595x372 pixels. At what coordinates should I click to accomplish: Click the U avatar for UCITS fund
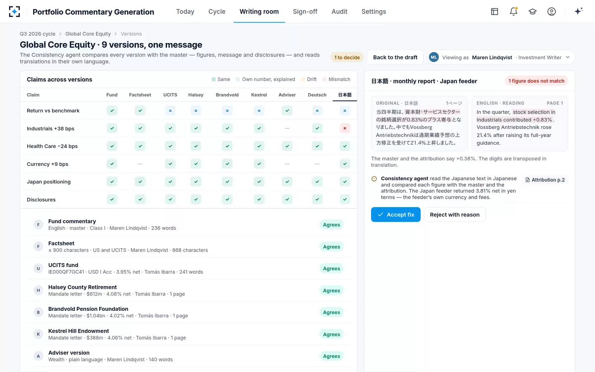(x=38, y=269)
